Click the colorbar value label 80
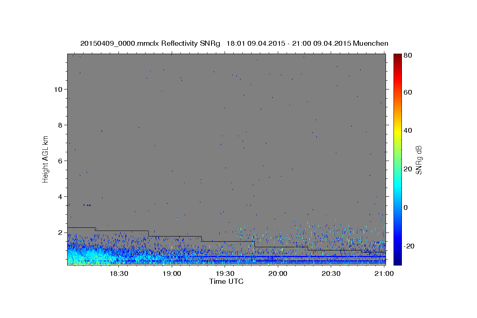Screen dimensions: 477x318 408,55
